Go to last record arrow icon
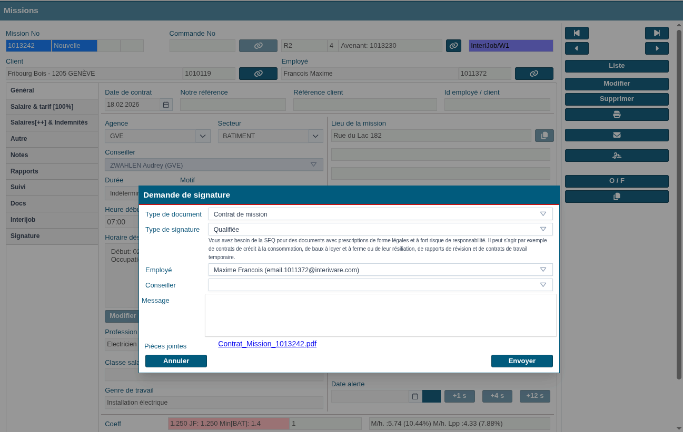Screen dimensions: 683x432 click(x=657, y=33)
